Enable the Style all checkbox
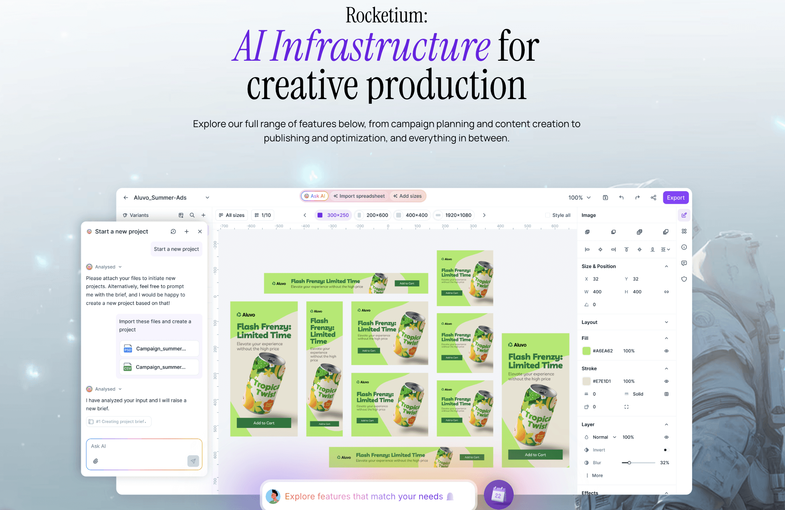 548,215
